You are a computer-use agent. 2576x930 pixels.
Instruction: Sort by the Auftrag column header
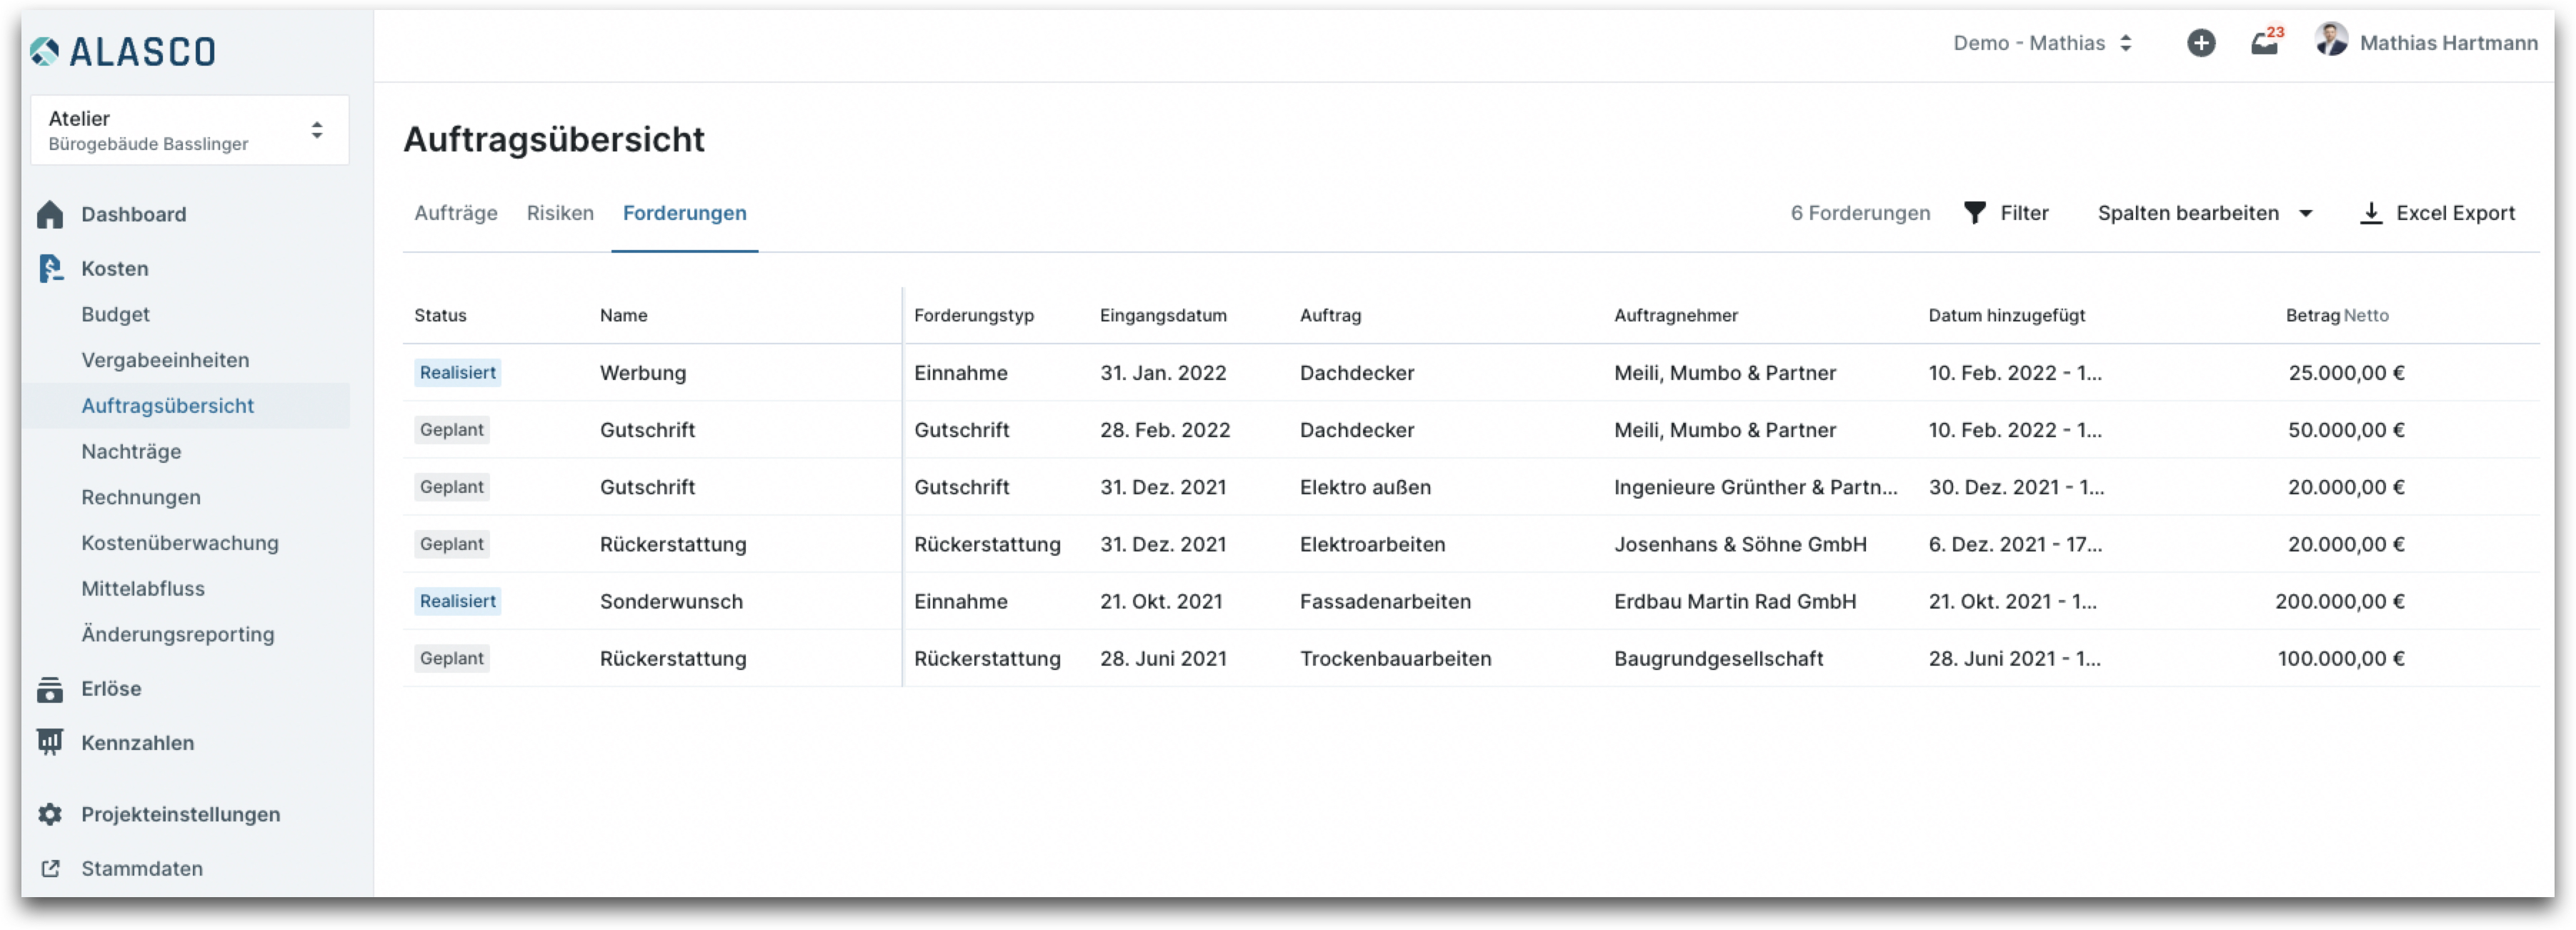1330,315
